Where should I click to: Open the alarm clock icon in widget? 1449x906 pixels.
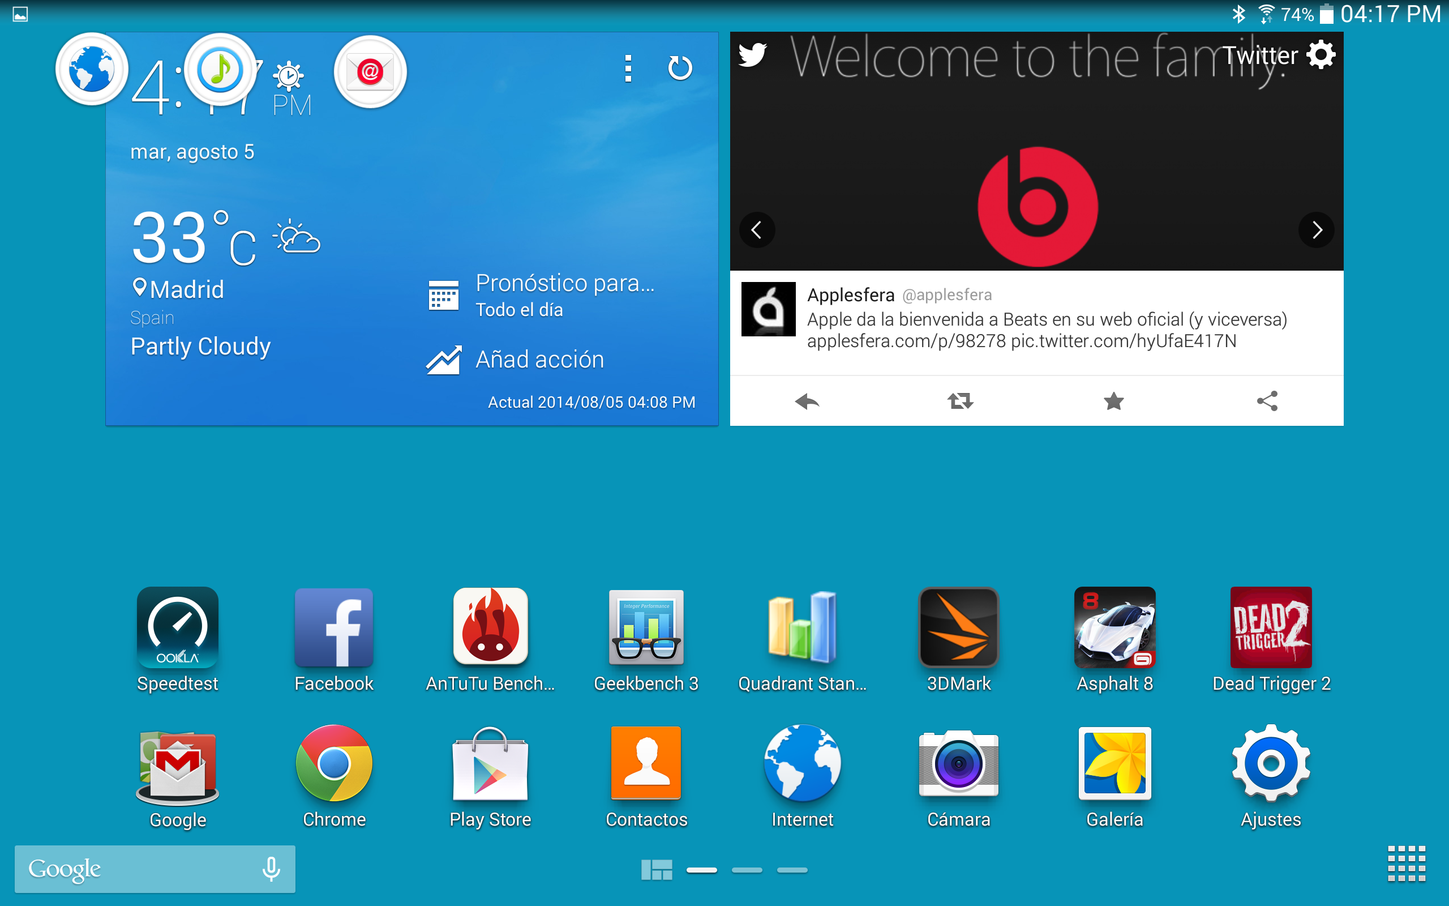(x=288, y=76)
